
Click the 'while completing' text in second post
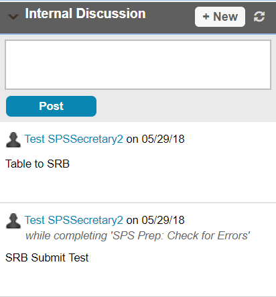click(66, 235)
